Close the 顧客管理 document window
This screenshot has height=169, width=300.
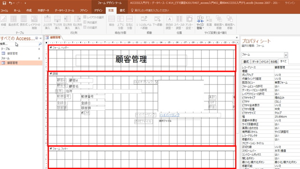(237, 38)
